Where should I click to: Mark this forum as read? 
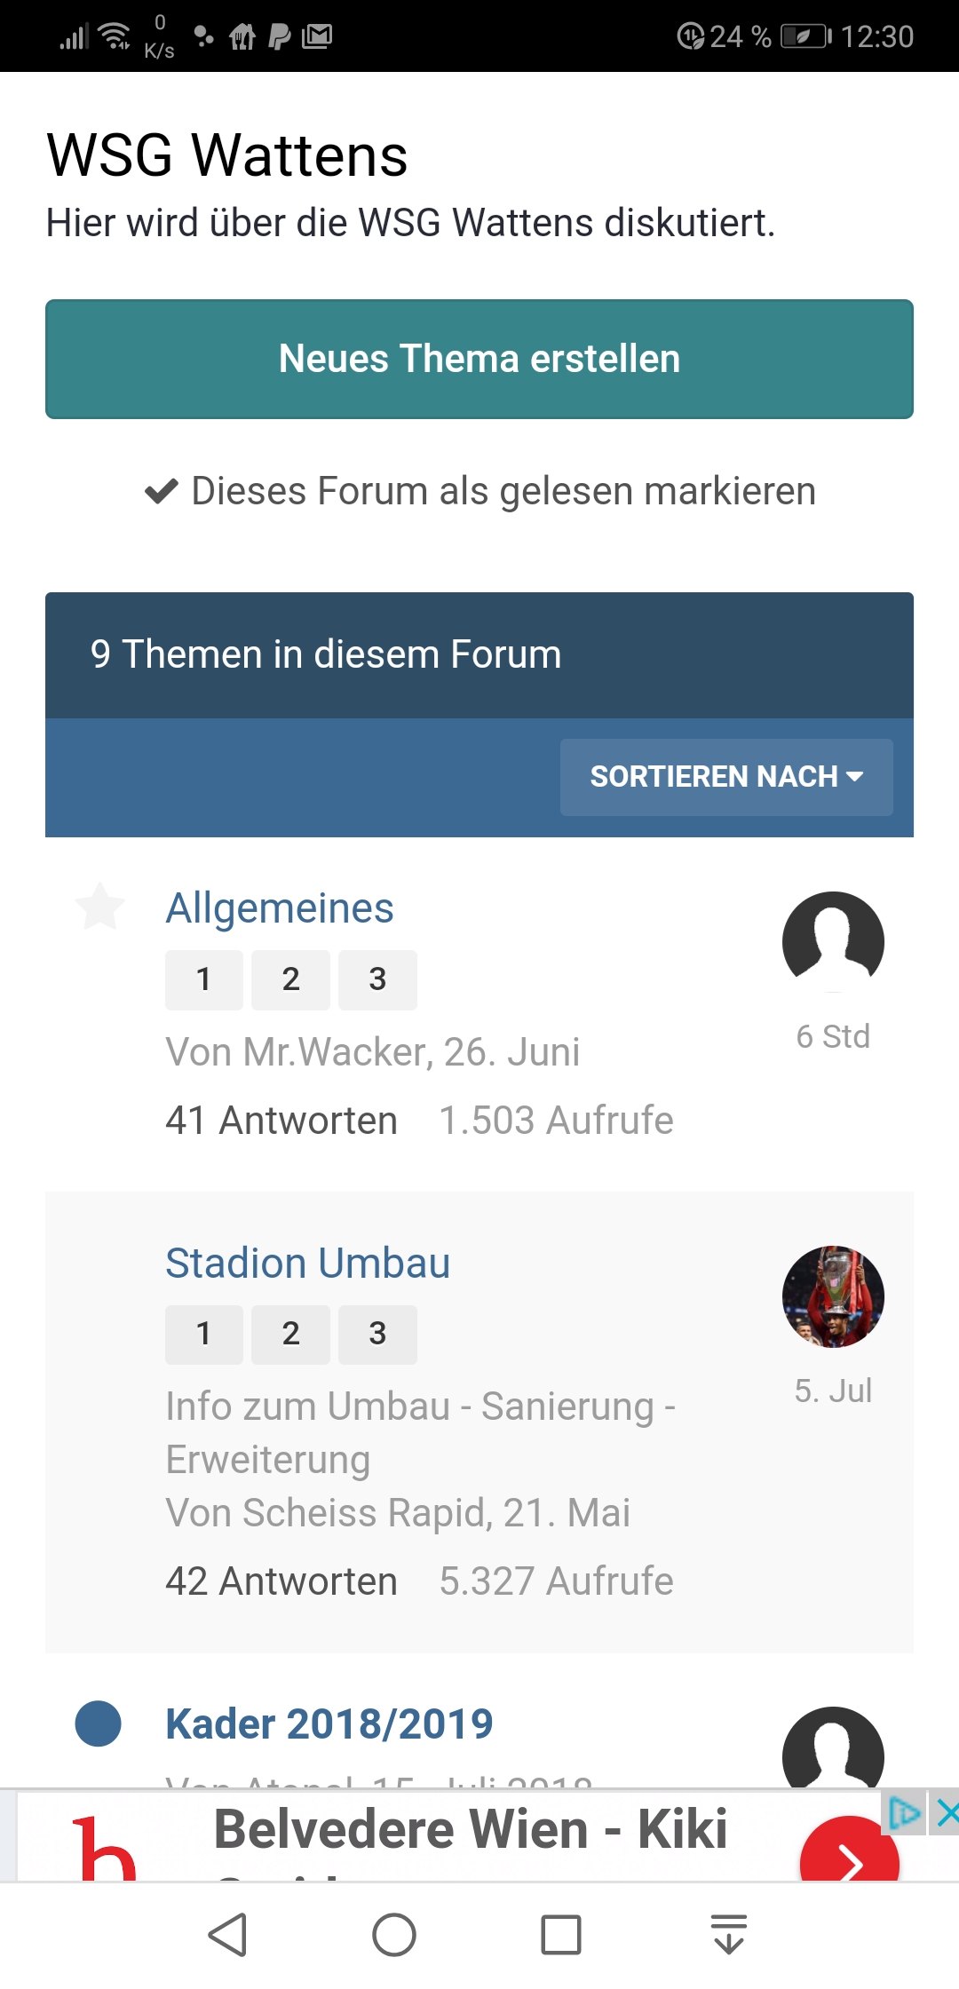click(x=479, y=491)
